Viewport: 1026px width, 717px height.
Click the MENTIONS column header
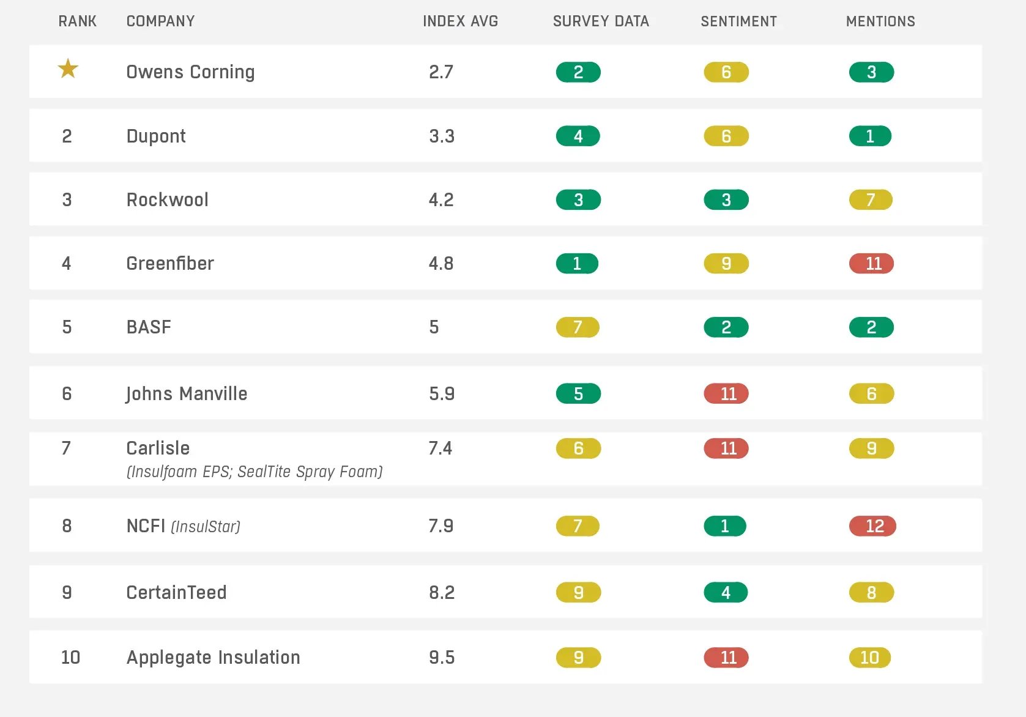point(880,21)
